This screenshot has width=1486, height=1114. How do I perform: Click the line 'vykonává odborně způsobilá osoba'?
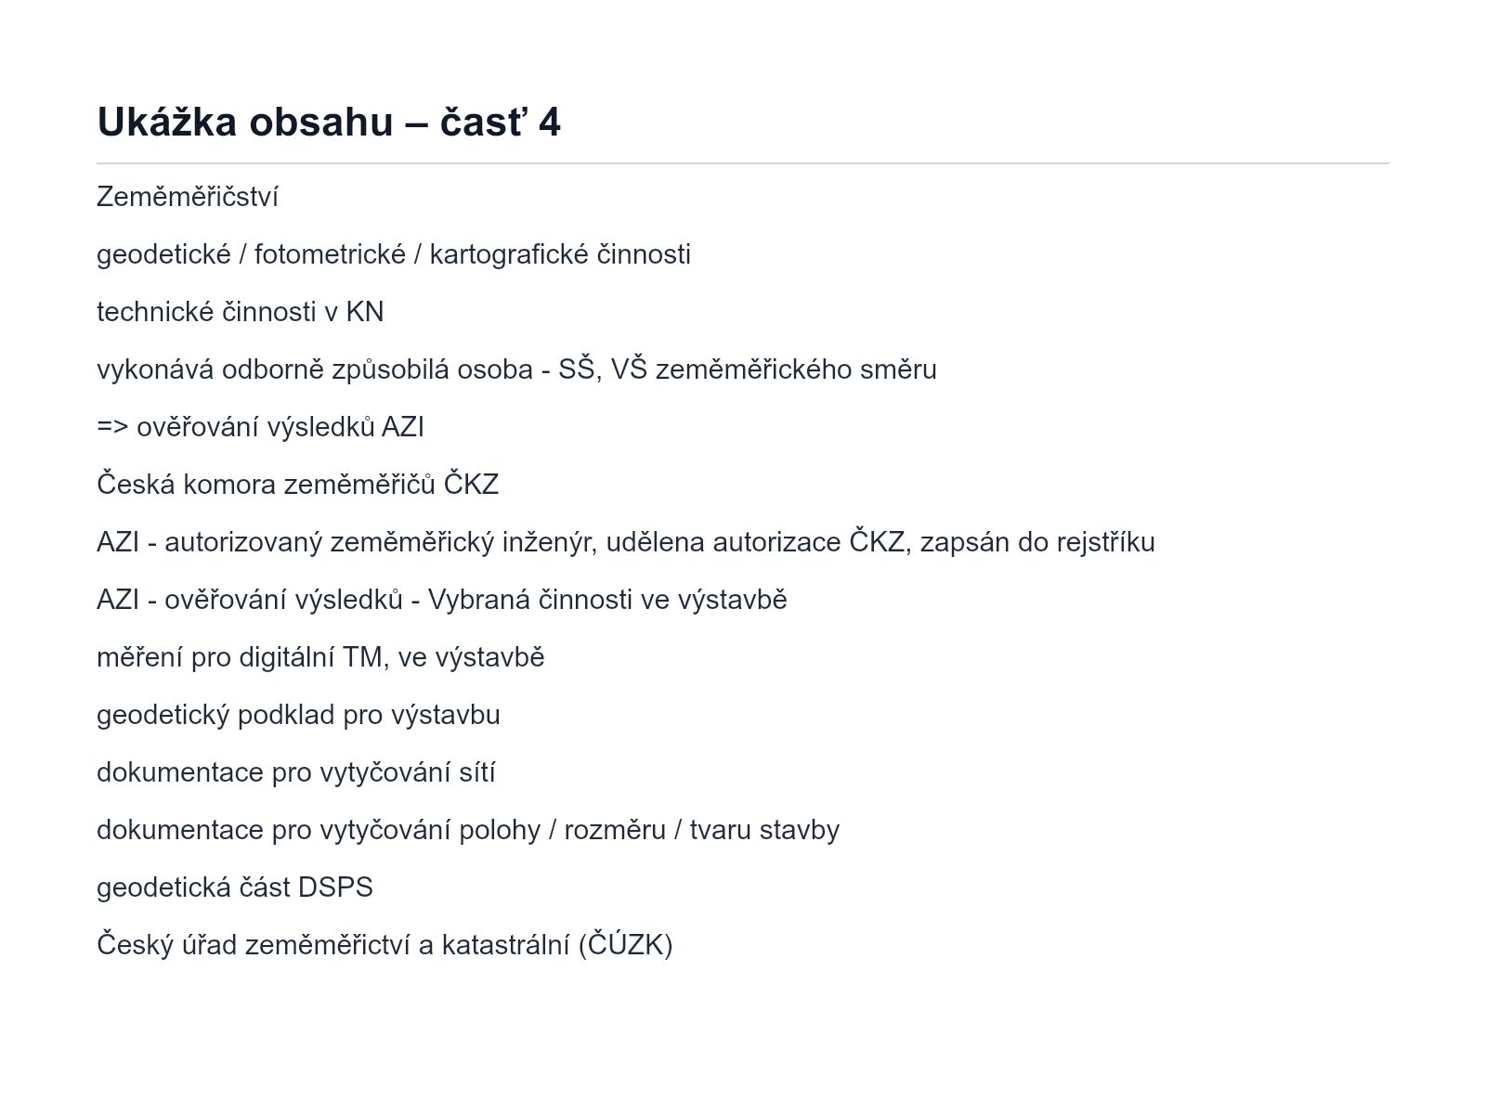point(516,369)
